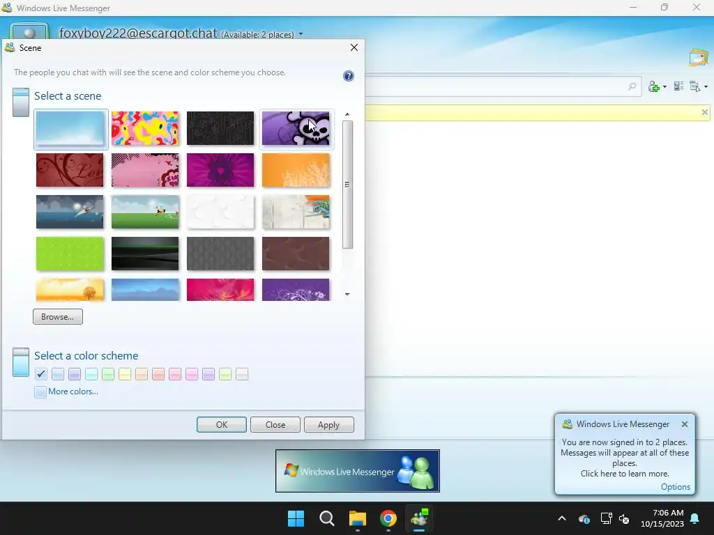This screenshot has height=535, width=714.
Task: Select the magenta-pink color scheme swatch
Action: (x=192, y=374)
